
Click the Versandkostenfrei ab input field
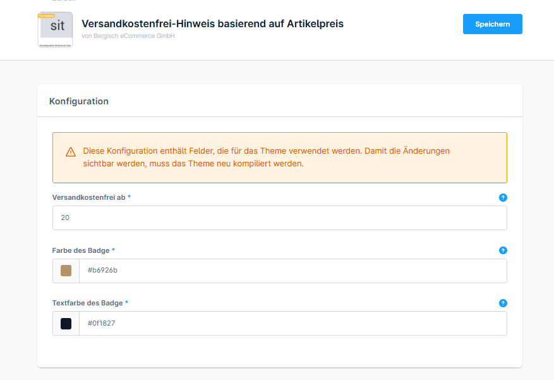(279, 218)
